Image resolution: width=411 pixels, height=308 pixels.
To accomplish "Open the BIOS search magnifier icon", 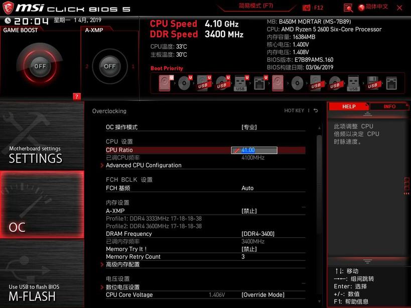I will click(x=348, y=8).
